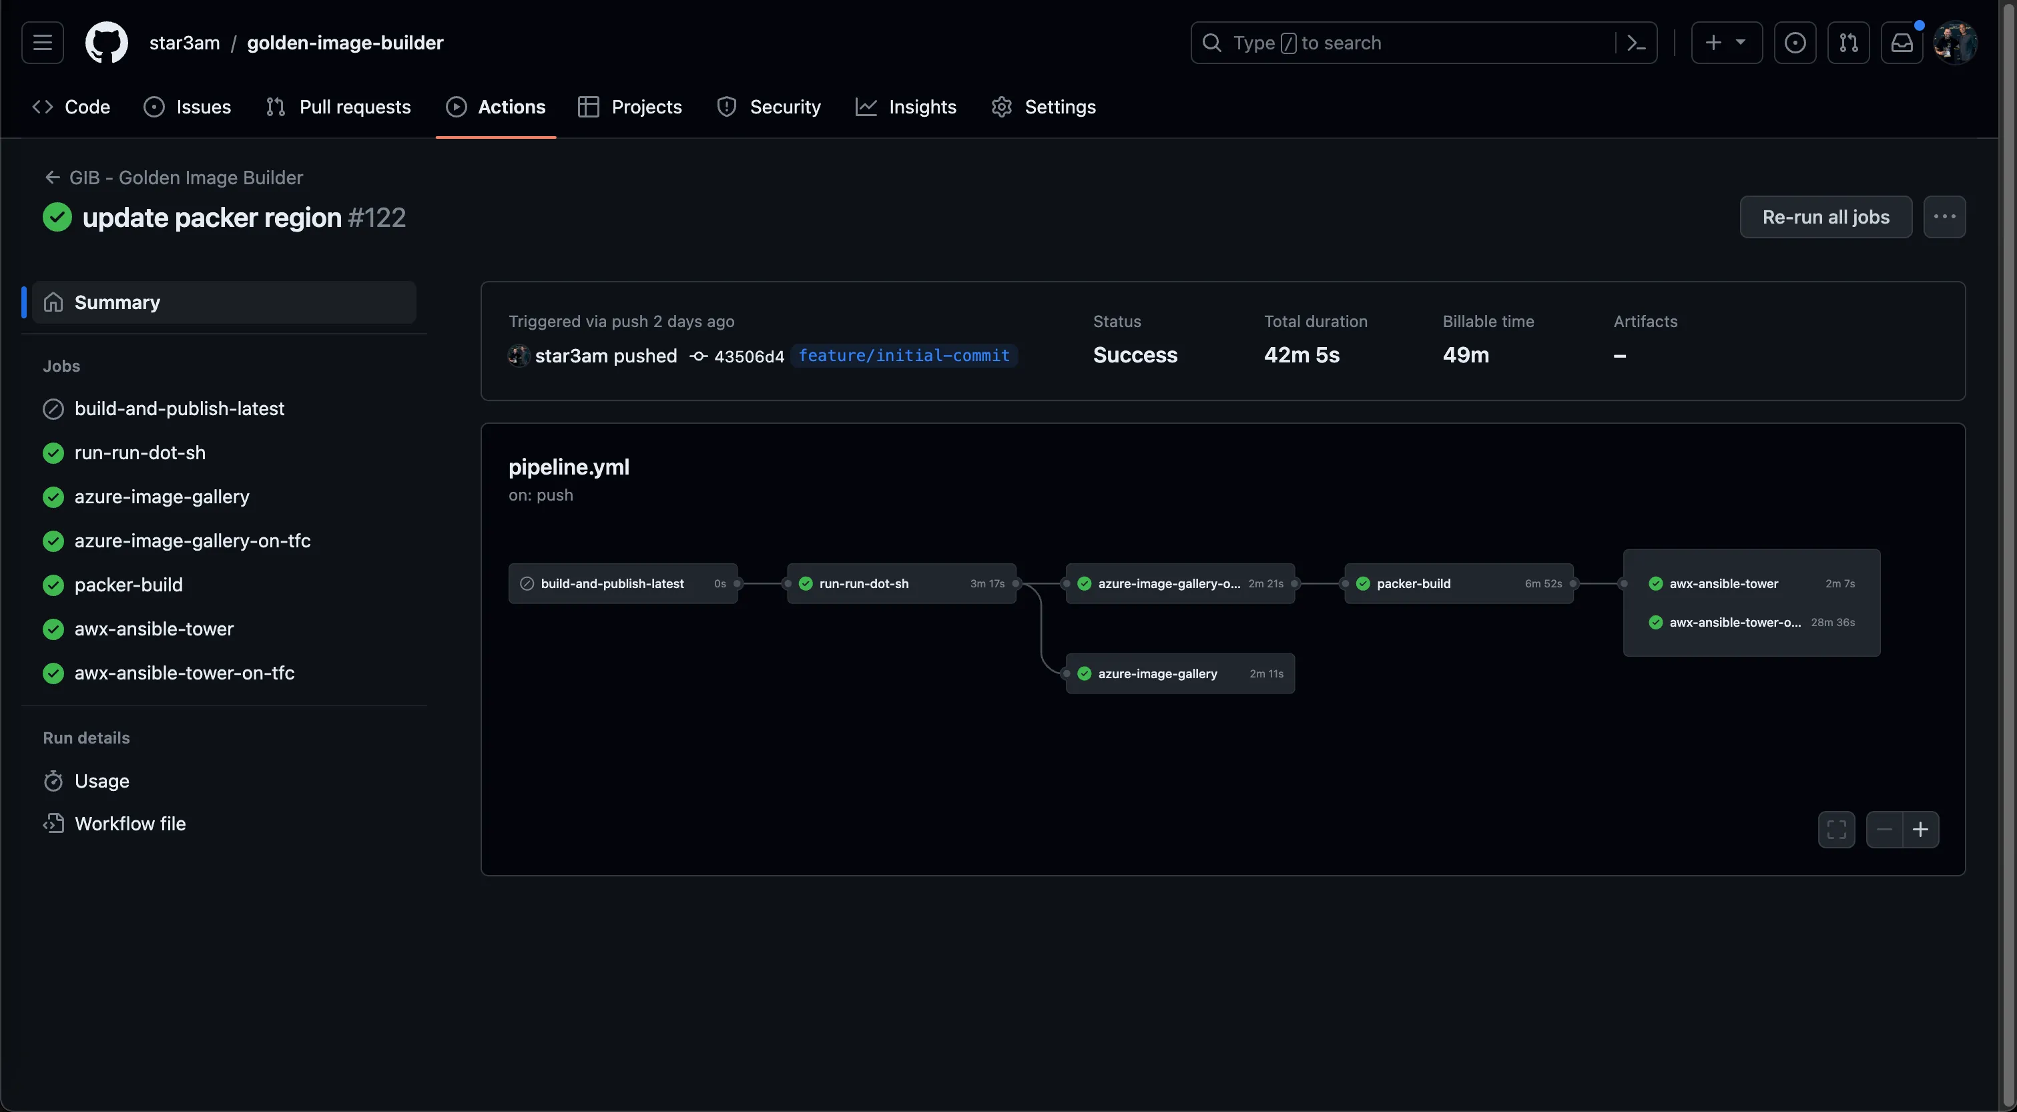Click the file code icon beside Workflow file
Image resolution: width=2017 pixels, height=1112 pixels.
pos(53,823)
